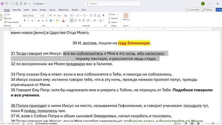
Task: Apply the yellow text highlight color
Action: point(57,20)
